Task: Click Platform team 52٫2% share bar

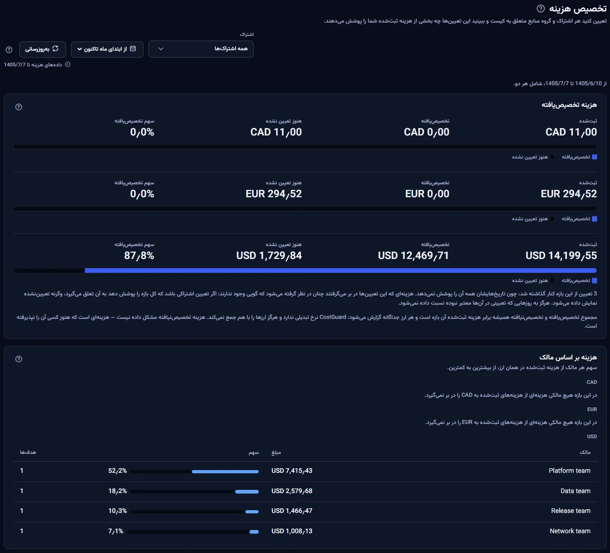Action: coord(195,471)
